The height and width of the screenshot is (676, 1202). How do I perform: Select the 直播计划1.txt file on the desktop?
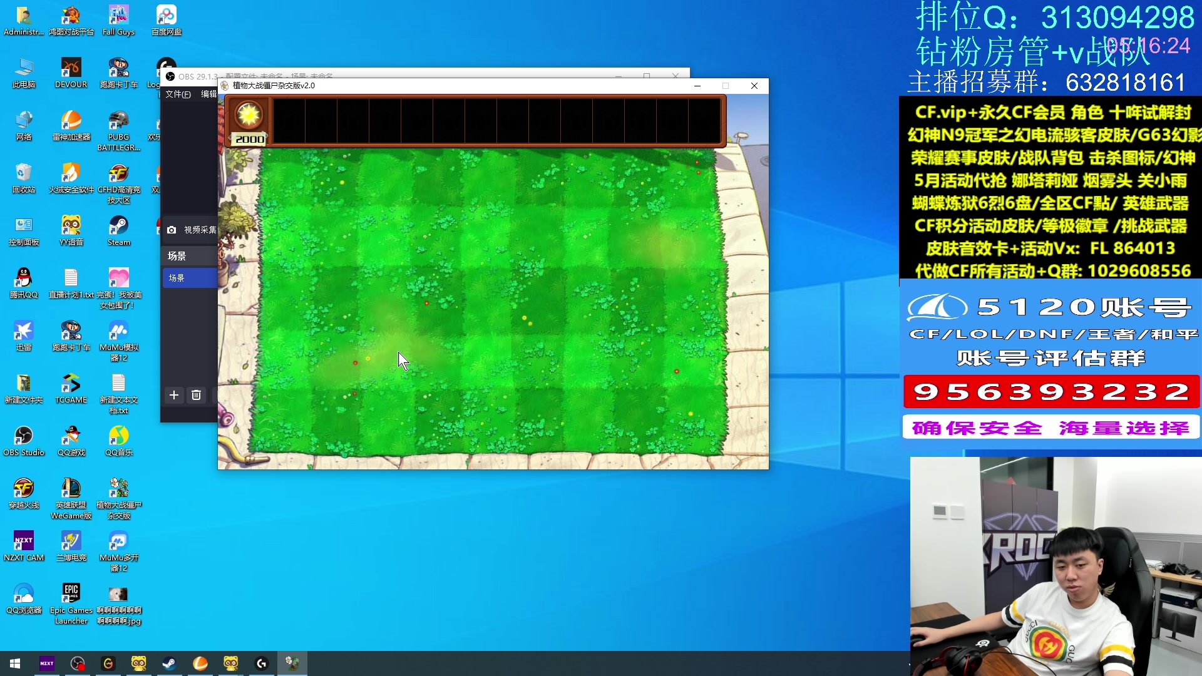[71, 284]
